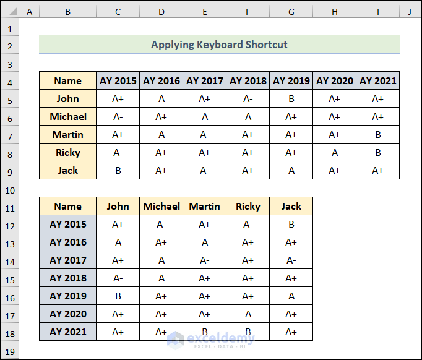Click cell G5 containing grade B
Image resolution: width=422 pixels, height=360 pixels.
tap(291, 98)
